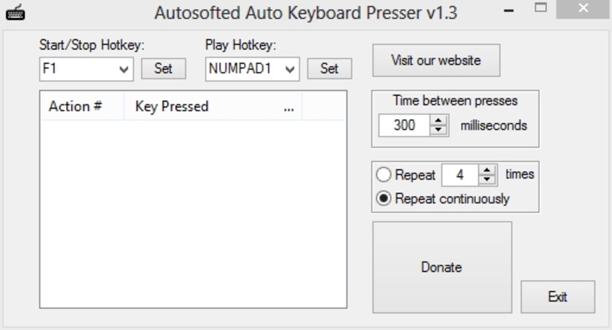Viewport: 612px width, 330px height.
Task: Open the Start/Stop Hotkey dropdown
Action: pyautogui.click(x=124, y=70)
